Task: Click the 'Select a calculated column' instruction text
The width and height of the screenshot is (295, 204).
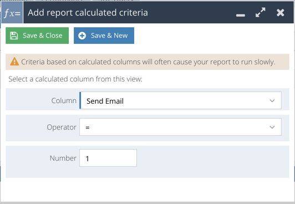Action: tap(75, 79)
